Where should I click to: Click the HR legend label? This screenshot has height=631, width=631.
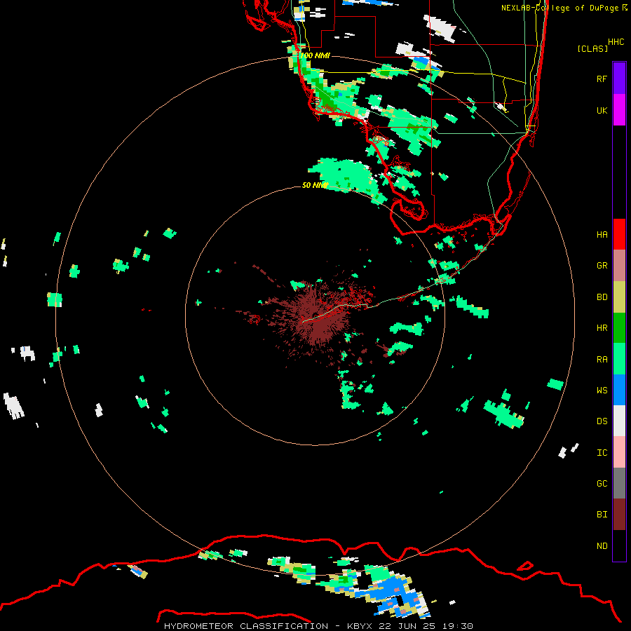602,328
